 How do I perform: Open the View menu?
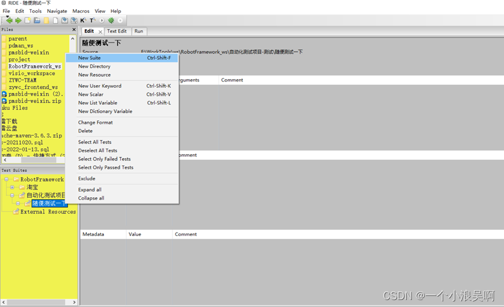click(x=100, y=11)
